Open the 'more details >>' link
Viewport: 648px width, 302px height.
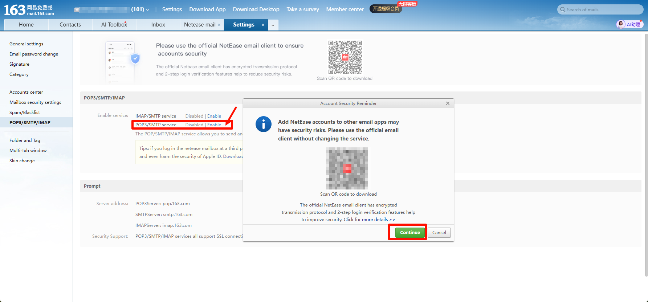click(378, 220)
